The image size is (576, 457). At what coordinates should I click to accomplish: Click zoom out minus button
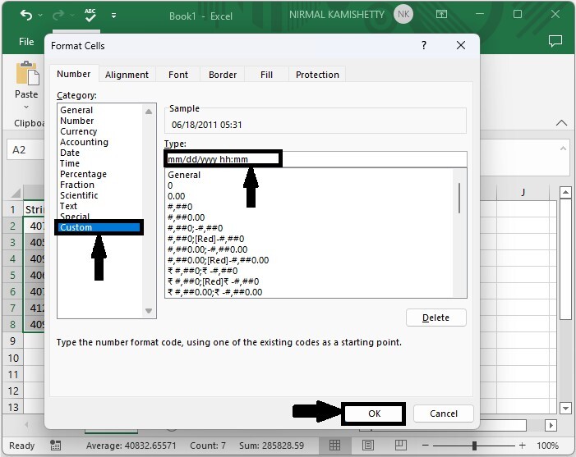(x=426, y=446)
